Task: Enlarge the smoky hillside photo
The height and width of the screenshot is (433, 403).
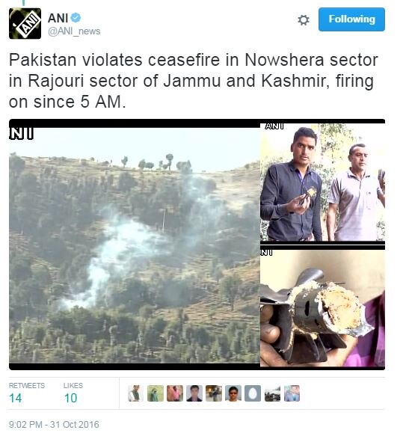Action: [135, 245]
